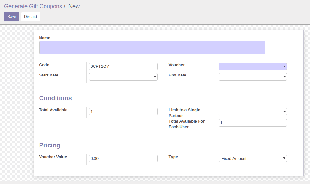Viewport: 310px width, 184px height.
Task: Focus the Name input field
Action: [x=152, y=48]
